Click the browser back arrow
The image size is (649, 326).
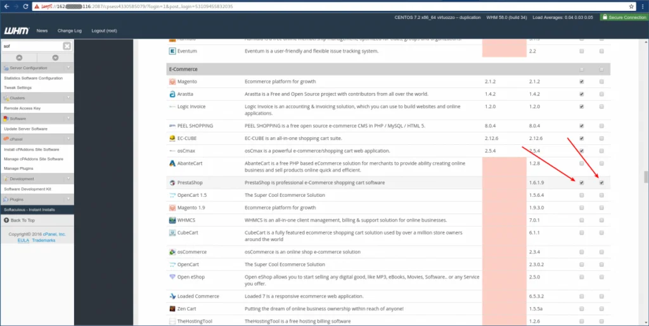(6, 6)
